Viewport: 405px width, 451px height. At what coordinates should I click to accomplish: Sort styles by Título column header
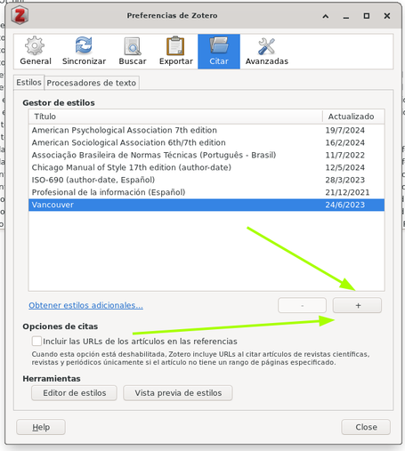(175, 117)
